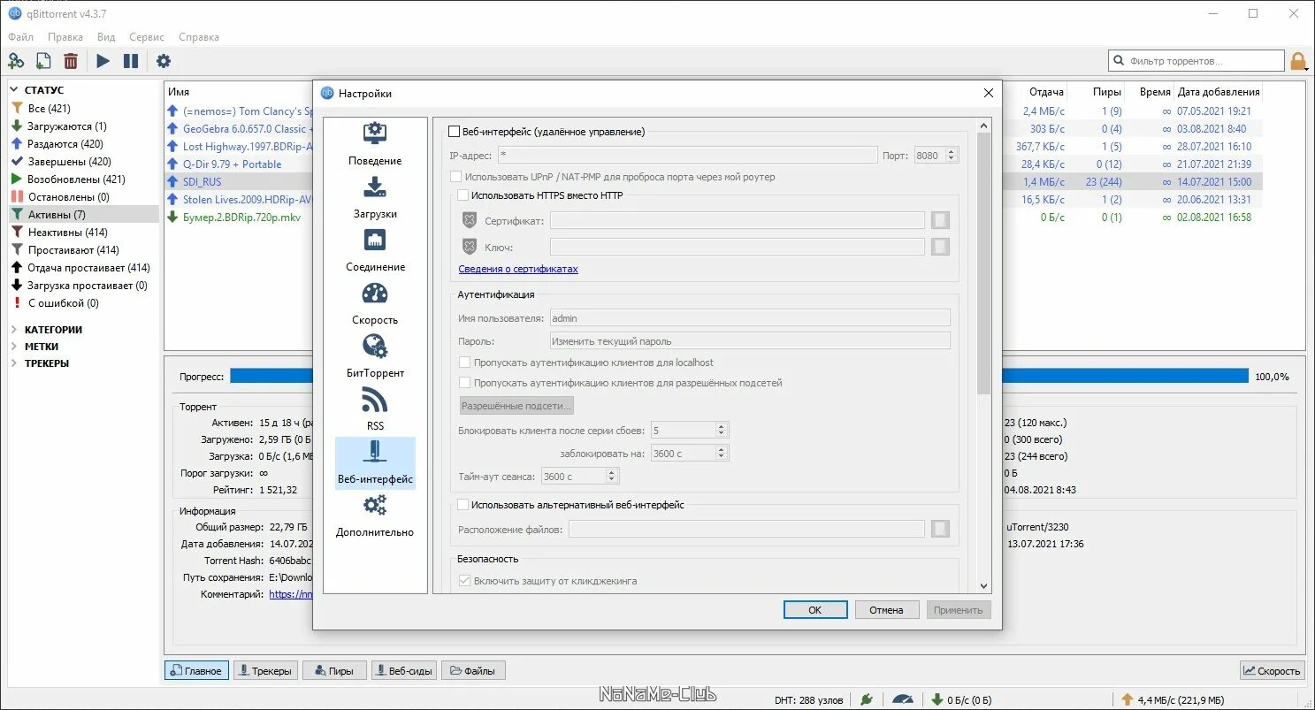Toggle skip authentication for localhost checkbox
Screen dimensions: 1315x710
[x=465, y=363]
